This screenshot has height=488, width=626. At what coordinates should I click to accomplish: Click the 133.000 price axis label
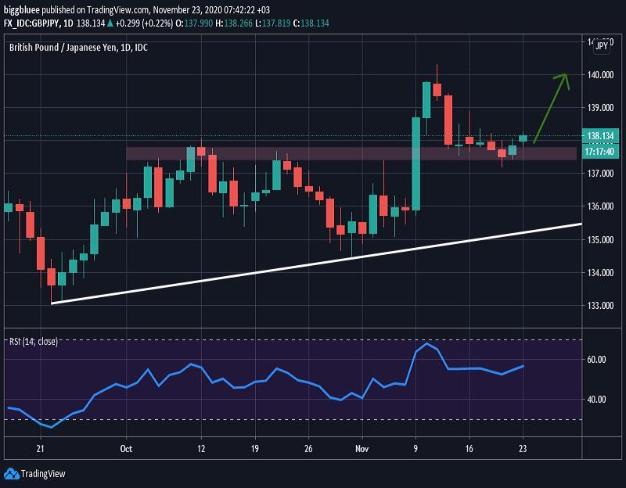pos(600,305)
